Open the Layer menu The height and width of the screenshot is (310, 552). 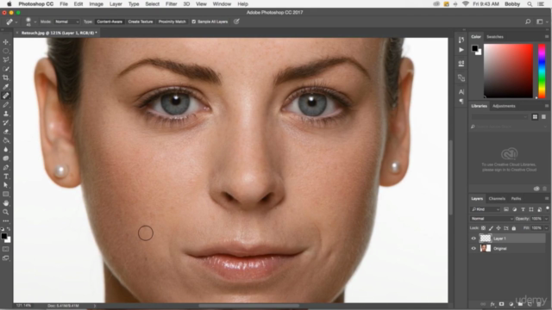click(116, 3)
